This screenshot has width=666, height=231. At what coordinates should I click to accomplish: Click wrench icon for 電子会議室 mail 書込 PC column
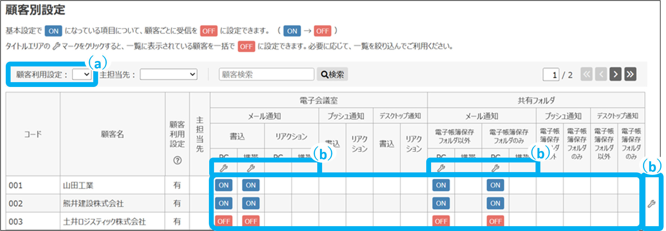pos(224,168)
